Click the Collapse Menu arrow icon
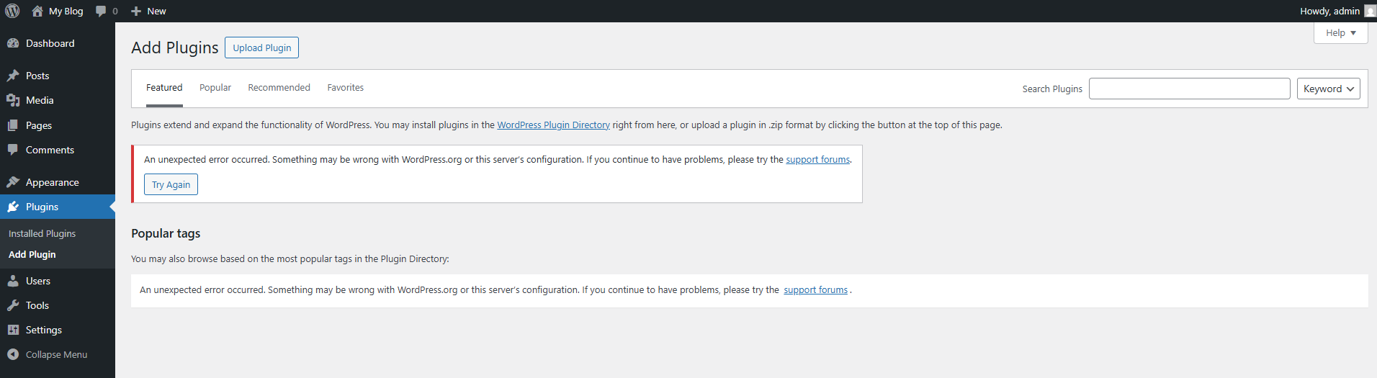 pyautogui.click(x=13, y=354)
